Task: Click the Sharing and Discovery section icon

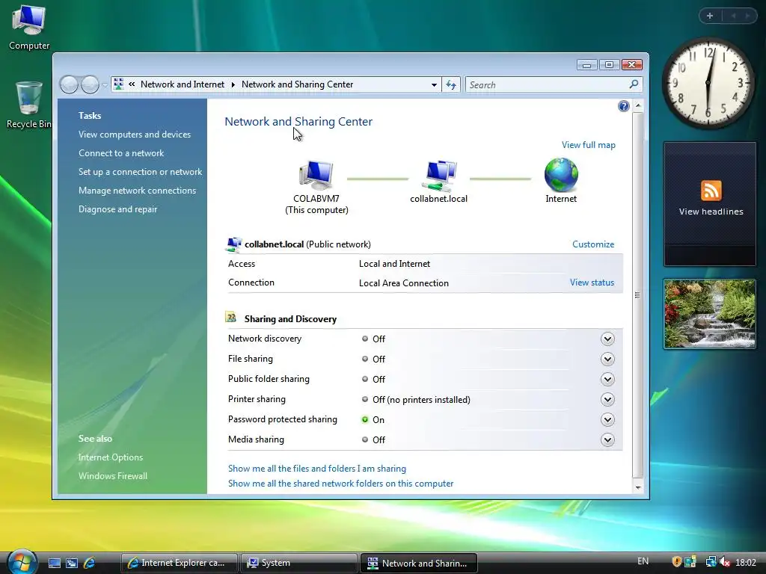Action: pyautogui.click(x=231, y=318)
